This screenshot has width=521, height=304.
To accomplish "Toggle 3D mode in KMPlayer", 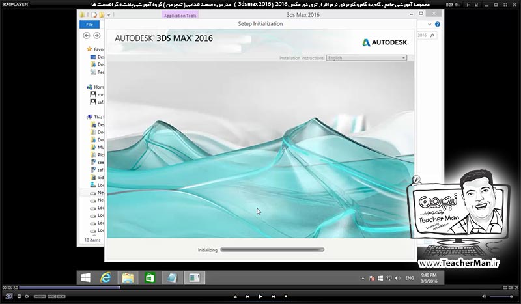I will coord(8,296).
